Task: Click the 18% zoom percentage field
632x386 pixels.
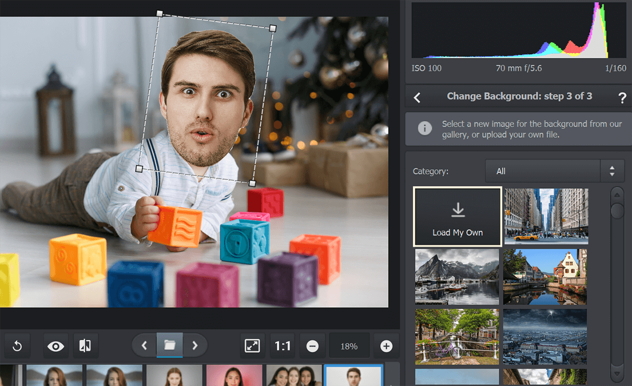Action: 349,346
